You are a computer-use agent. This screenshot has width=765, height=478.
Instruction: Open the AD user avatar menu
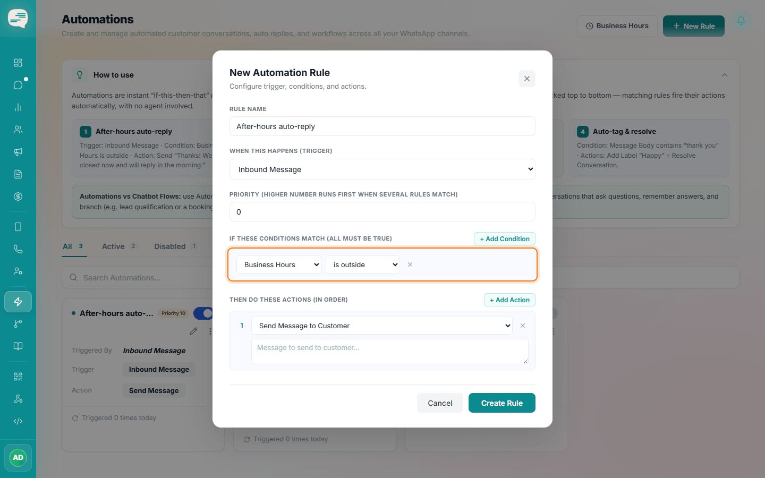pos(18,458)
